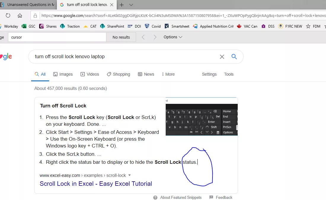Screen dimensions: 326x200
Task: Expand the arrow beside excel-easy.com URL
Action: click(130, 175)
